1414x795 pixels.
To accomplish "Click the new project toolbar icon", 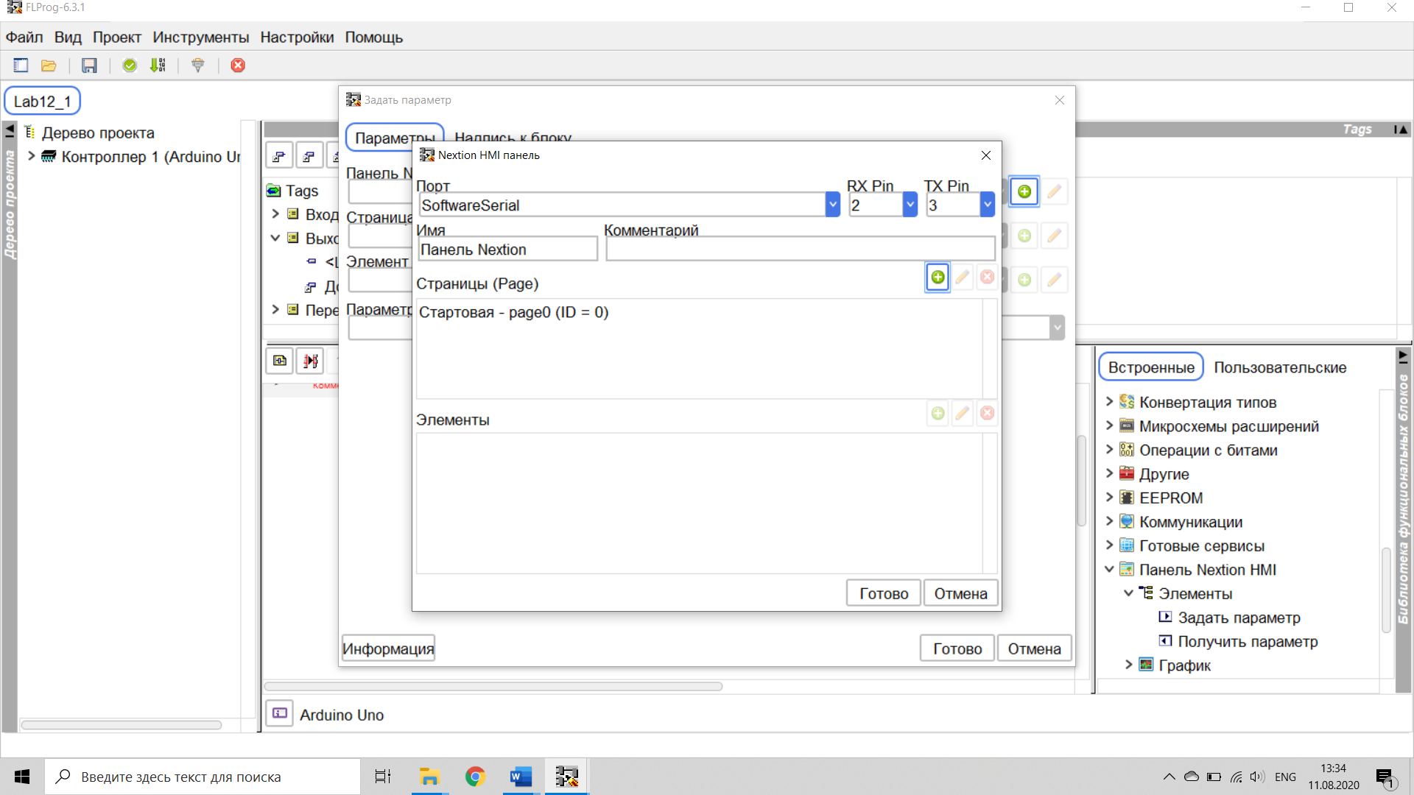I will pyautogui.click(x=21, y=66).
